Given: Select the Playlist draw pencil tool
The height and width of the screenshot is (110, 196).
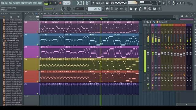Looking at the screenshot, I should pyautogui.click(x=33, y=13).
